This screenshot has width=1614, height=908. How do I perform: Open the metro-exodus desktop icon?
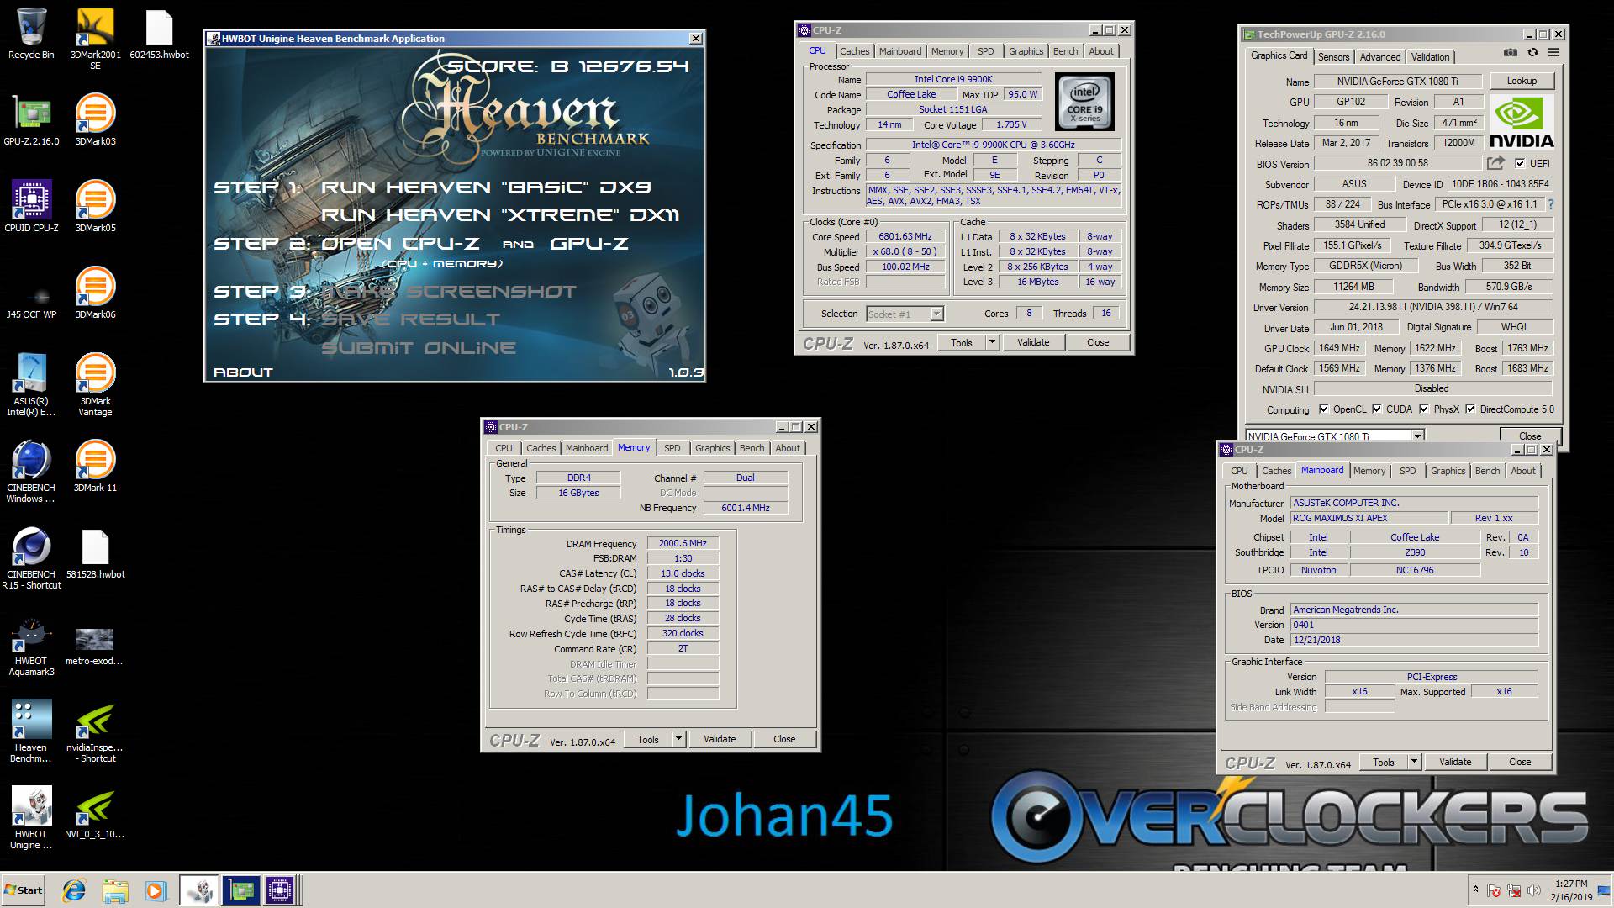coord(94,646)
